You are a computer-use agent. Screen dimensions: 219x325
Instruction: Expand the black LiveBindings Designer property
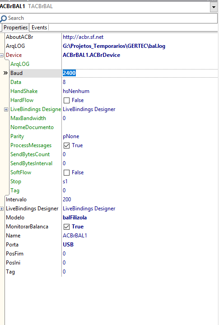point(2,209)
